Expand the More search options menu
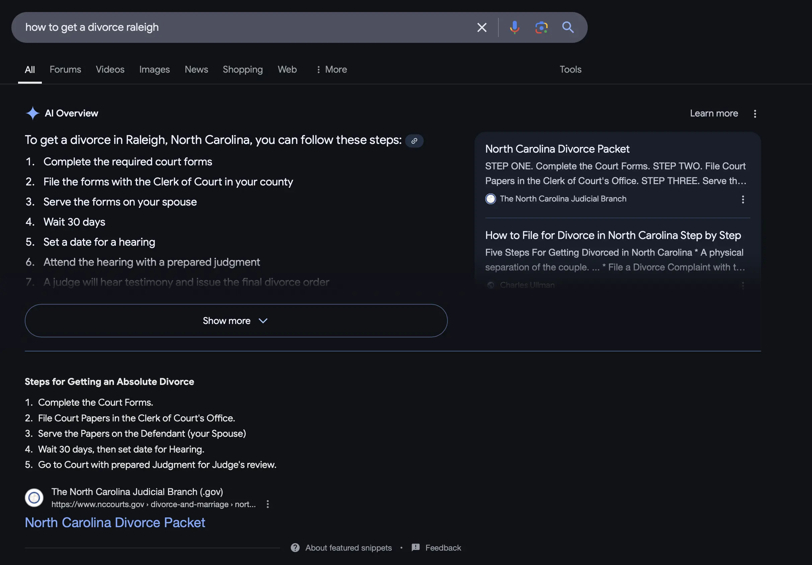The image size is (812, 565). pyautogui.click(x=331, y=69)
